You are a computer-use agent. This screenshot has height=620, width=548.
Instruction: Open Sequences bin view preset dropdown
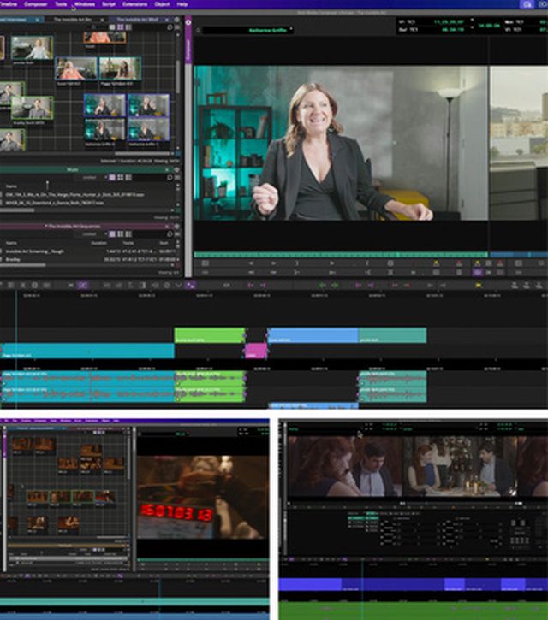point(92,234)
